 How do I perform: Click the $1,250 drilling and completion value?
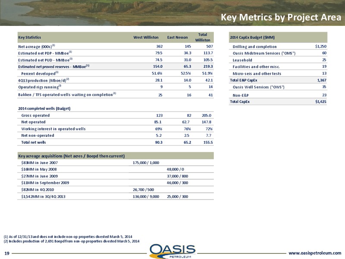pos(321,46)
